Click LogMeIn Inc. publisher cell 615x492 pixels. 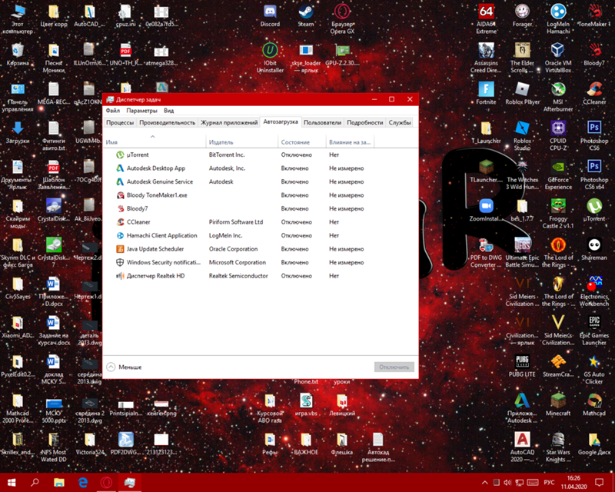click(225, 235)
